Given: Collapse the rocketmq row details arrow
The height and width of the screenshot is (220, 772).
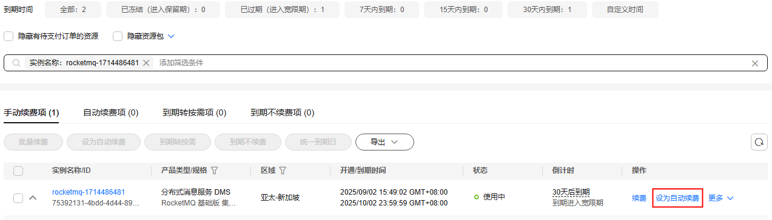Looking at the screenshot, I should point(33,198).
